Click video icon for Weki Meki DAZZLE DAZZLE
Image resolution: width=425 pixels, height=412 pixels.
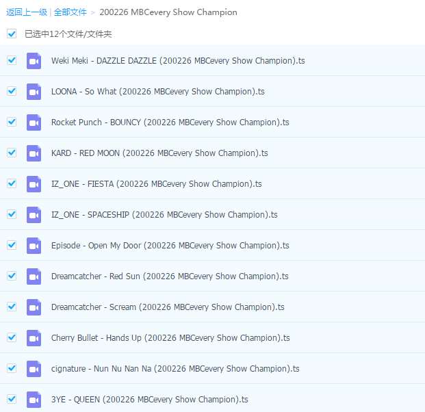tap(34, 61)
